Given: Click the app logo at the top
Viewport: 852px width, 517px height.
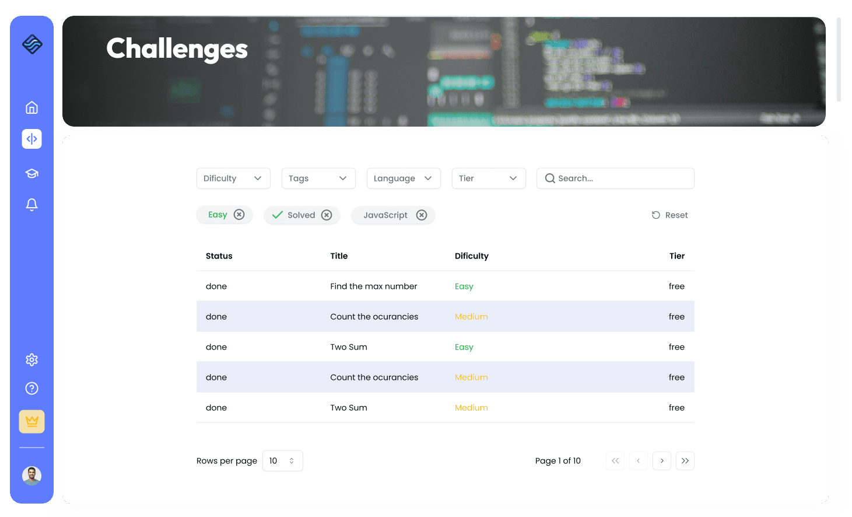Looking at the screenshot, I should click(31, 44).
